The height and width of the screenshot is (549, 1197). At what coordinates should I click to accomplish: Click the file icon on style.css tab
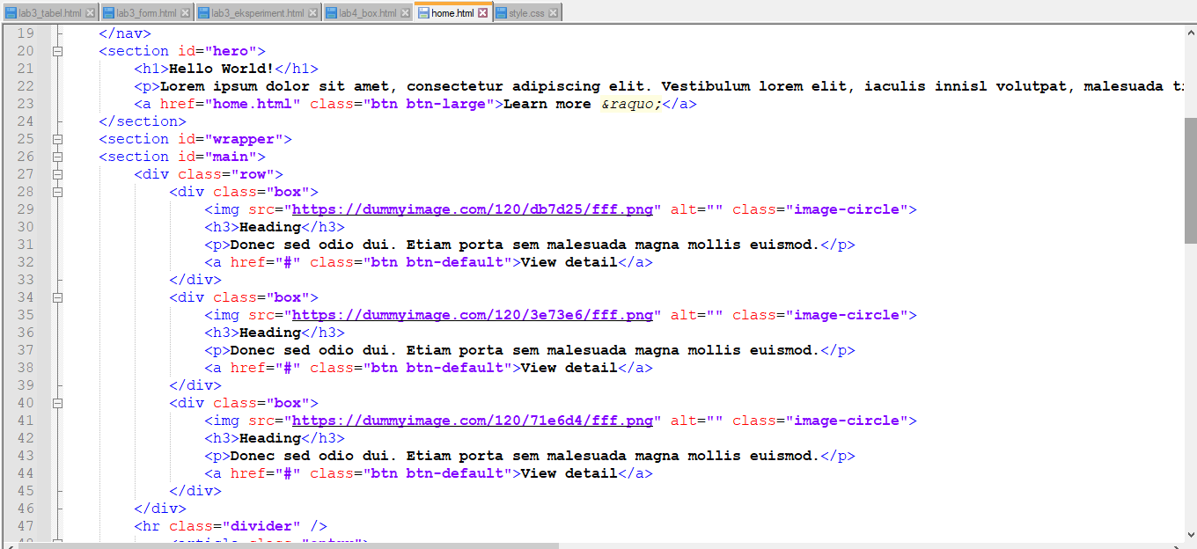pos(500,12)
